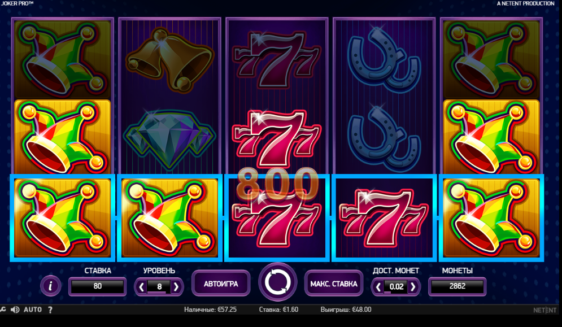Image resolution: width=562 pixels, height=327 pixels.
Task: Click the АВТОИГРА button
Action: click(x=221, y=284)
